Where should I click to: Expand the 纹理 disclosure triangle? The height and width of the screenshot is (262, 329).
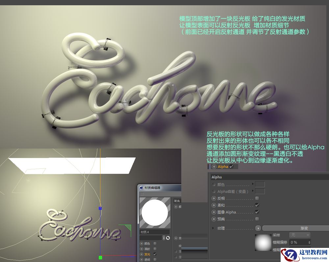213,228
